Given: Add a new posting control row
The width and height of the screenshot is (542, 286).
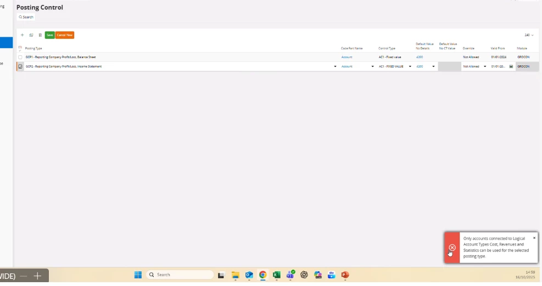Looking at the screenshot, I should pos(22,35).
